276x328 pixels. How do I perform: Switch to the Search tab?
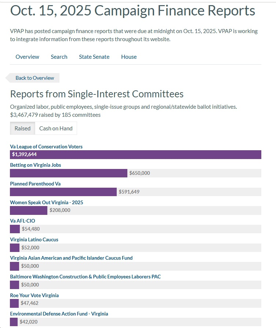(x=59, y=57)
